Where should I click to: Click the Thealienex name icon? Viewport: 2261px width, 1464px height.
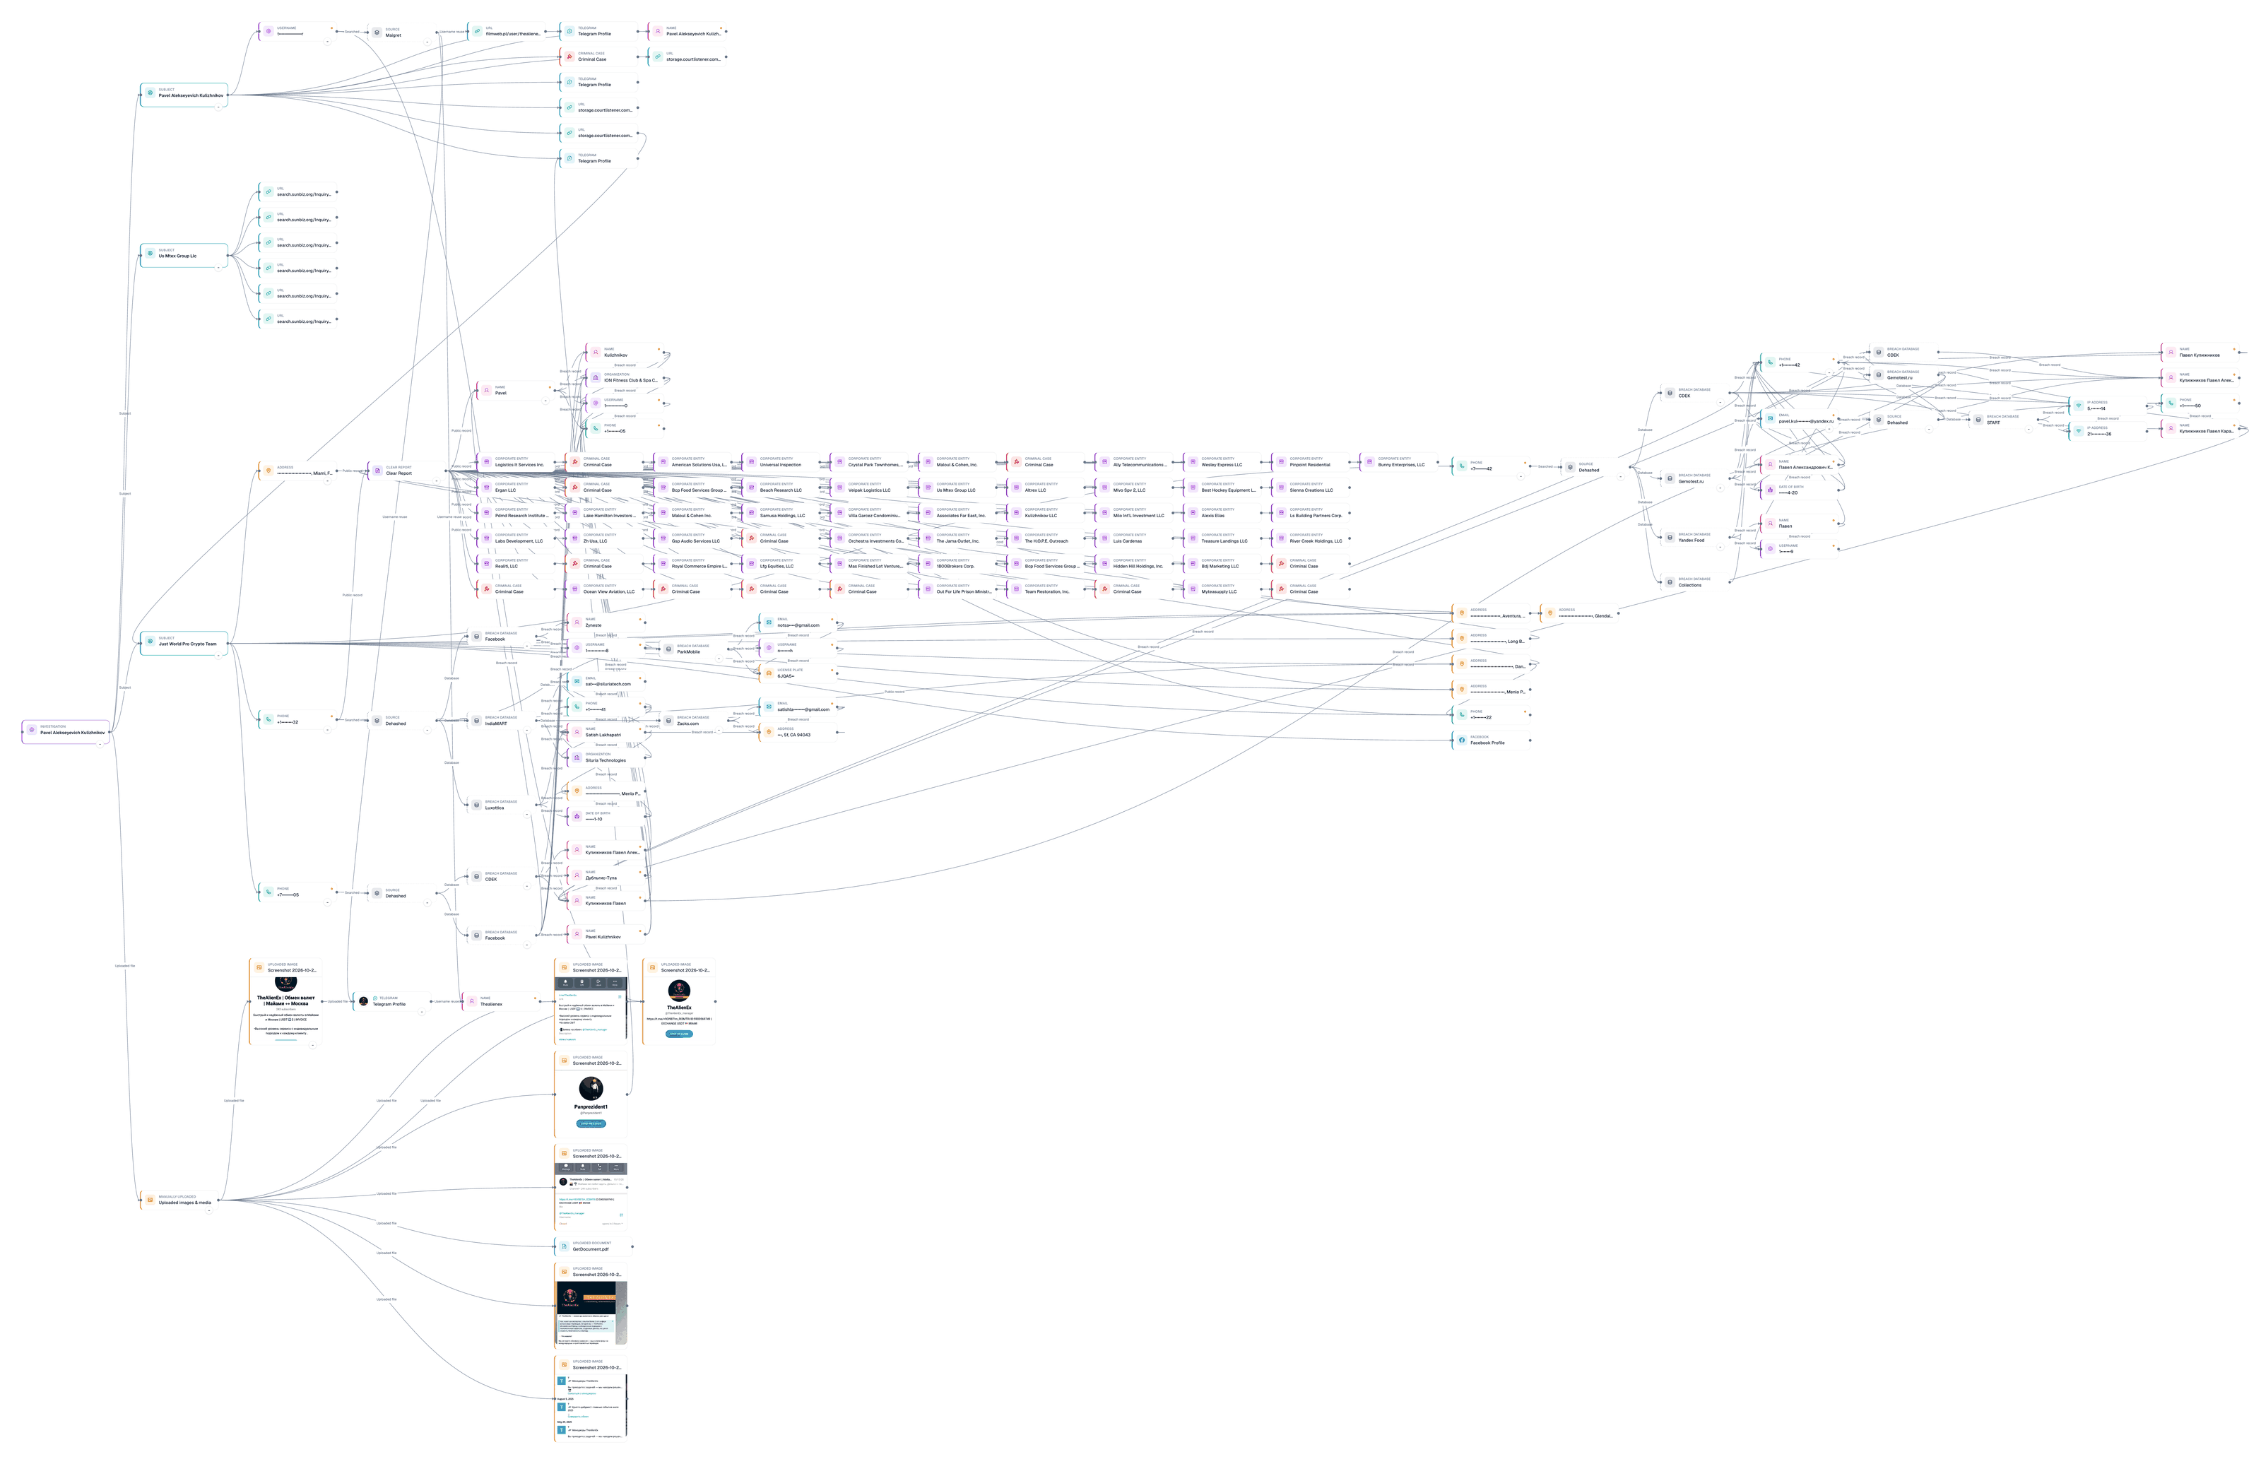pos(472,1001)
